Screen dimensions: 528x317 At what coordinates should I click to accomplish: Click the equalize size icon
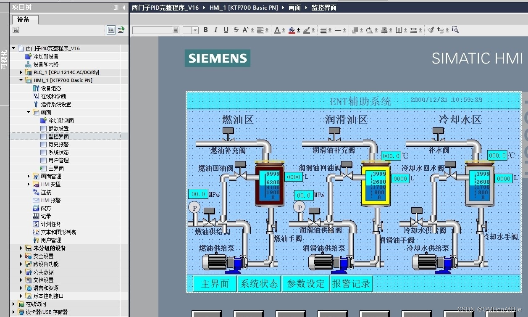pyautogui.click(x=414, y=30)
